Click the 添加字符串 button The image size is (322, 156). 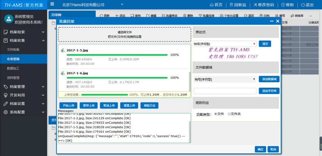coord(269,91)
